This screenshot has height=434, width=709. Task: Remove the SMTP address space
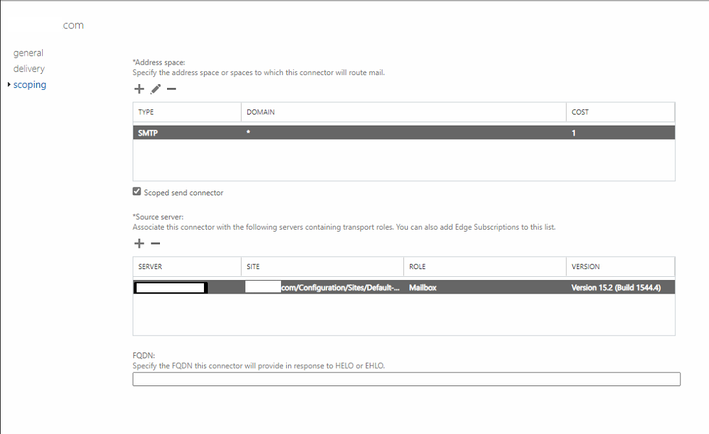pyautogui.click(x=171, y=89)
